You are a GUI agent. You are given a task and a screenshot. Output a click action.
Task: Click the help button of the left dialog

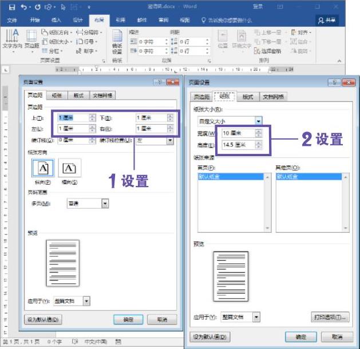pos(160,82)
